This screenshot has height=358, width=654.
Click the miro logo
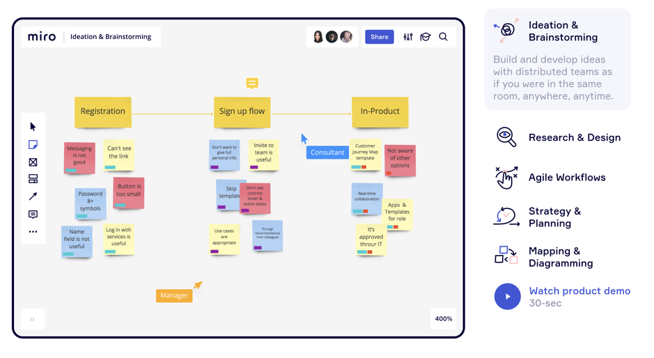click(42, 37)
